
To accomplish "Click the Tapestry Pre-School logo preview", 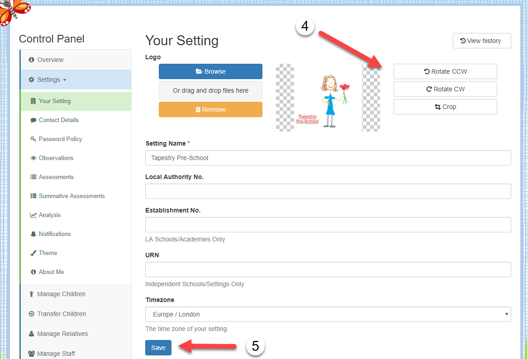I will [328, 98].
